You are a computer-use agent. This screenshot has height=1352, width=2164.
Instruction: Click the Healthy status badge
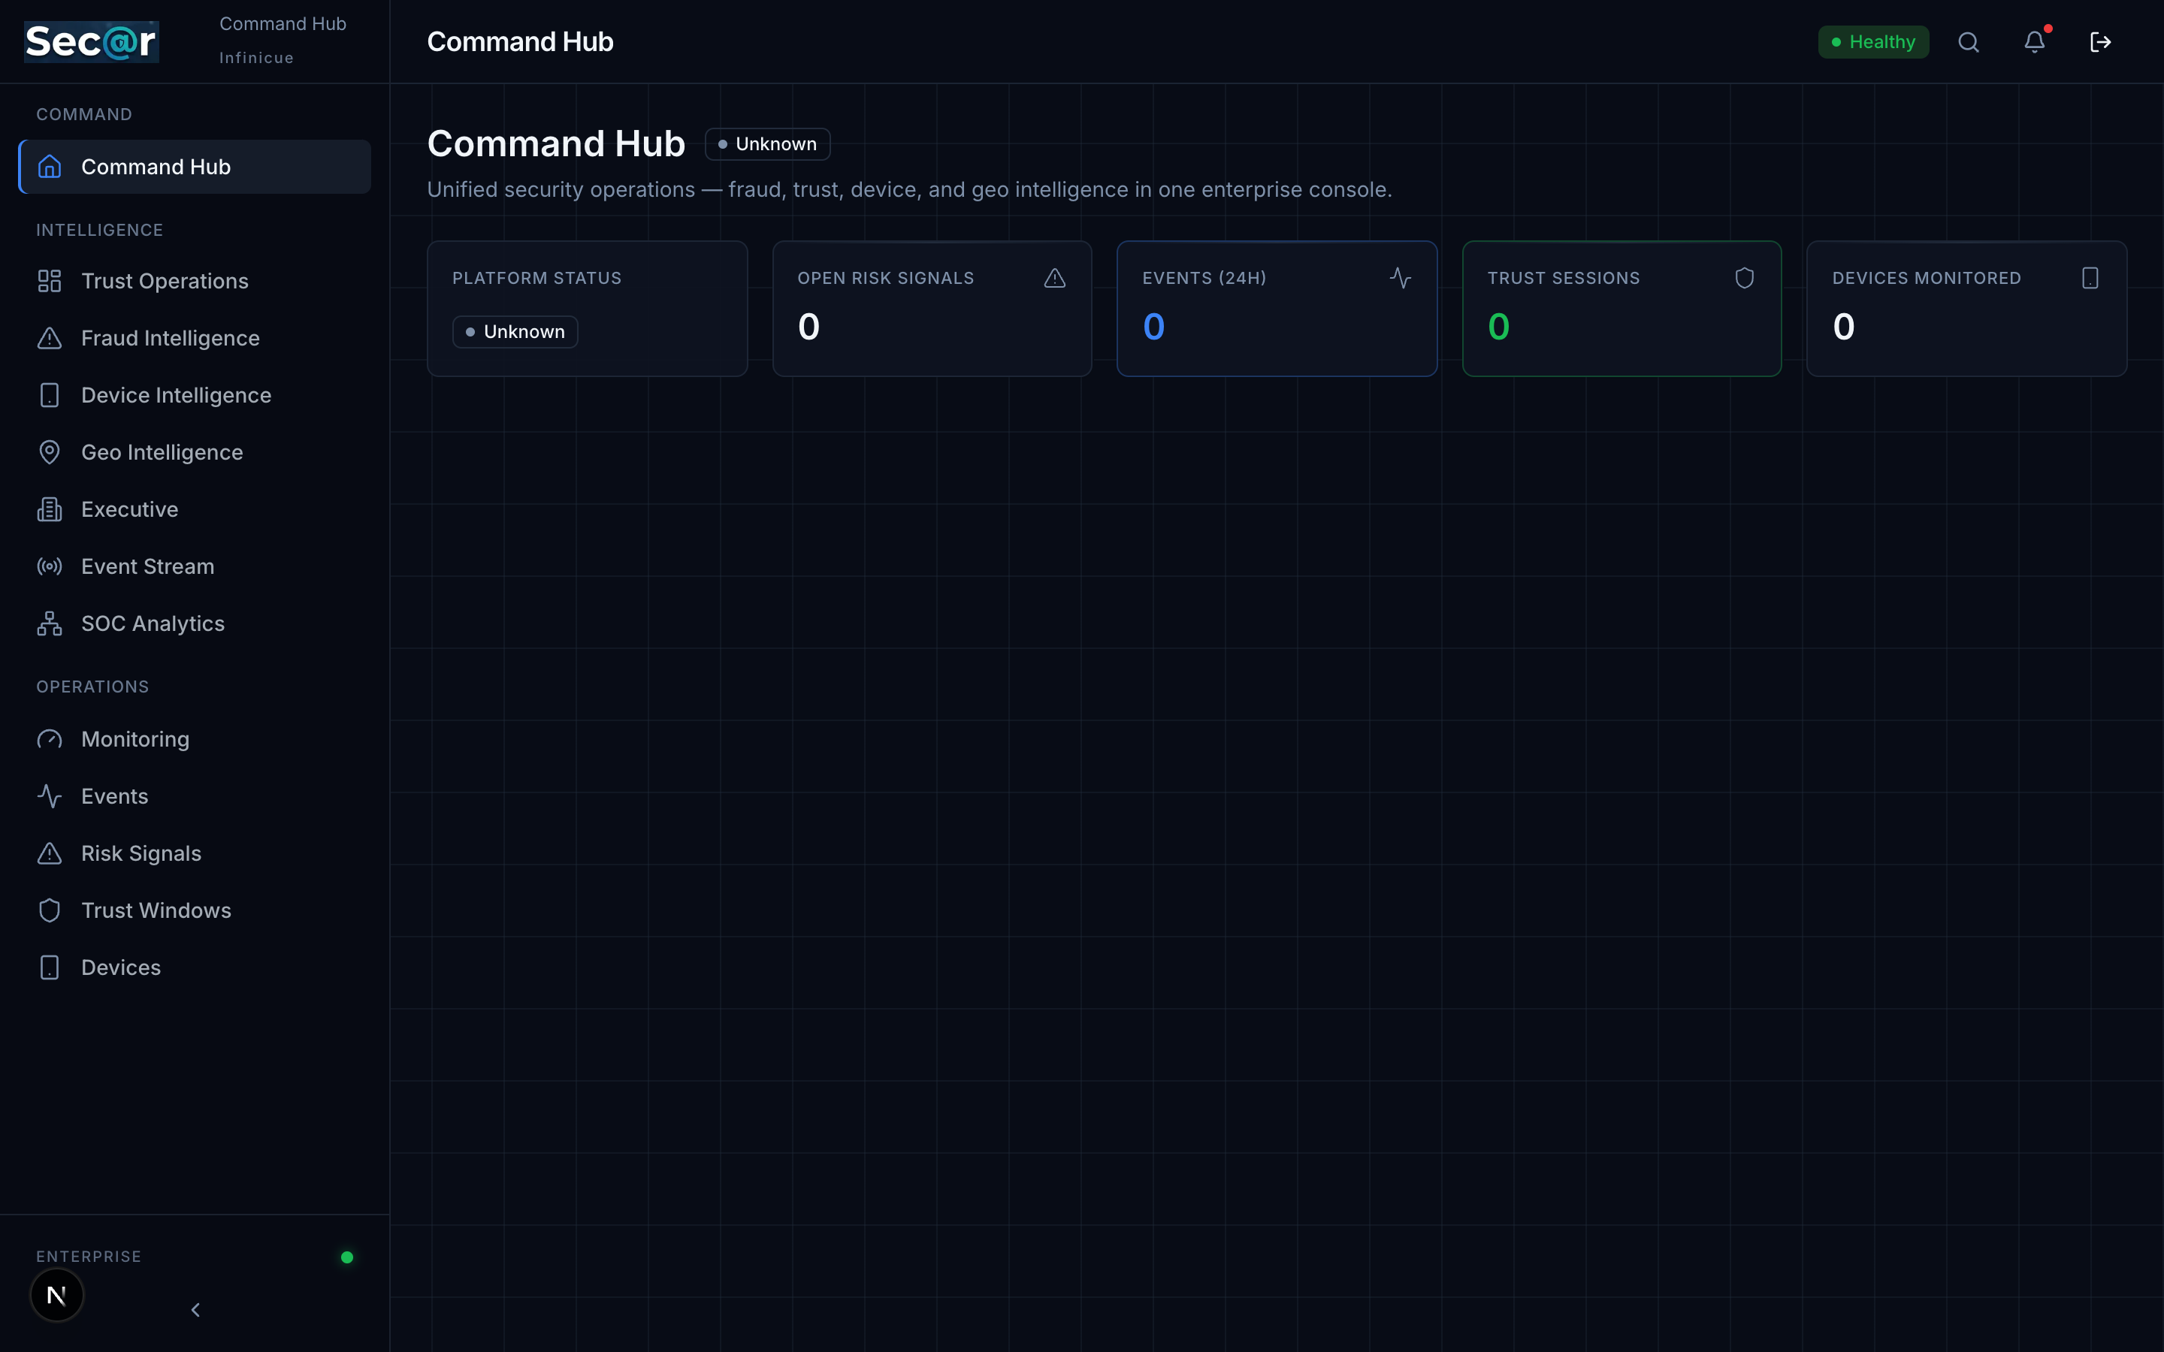tap(1873, 42)
